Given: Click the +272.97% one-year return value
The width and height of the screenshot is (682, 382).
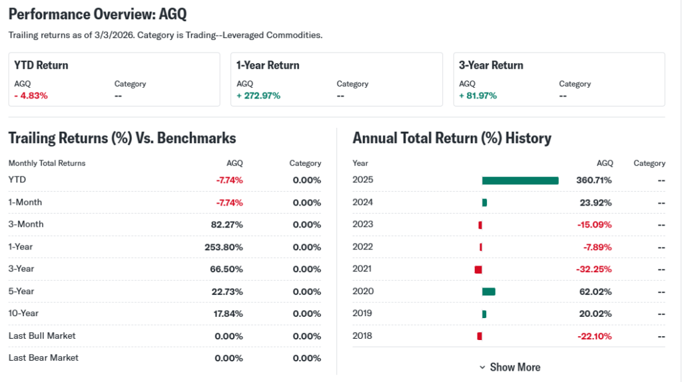Looking at the screenshot, I should click(x=258, y=96).
